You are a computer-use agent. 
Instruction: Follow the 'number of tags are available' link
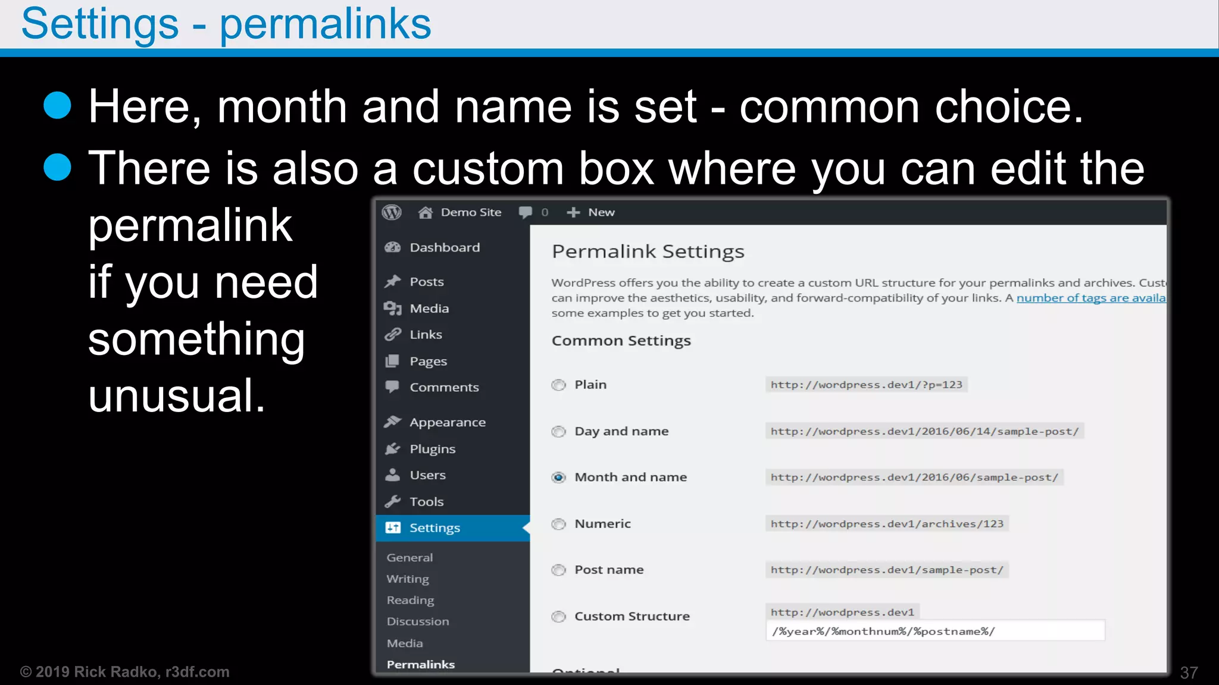click(x=1090, y=298)
